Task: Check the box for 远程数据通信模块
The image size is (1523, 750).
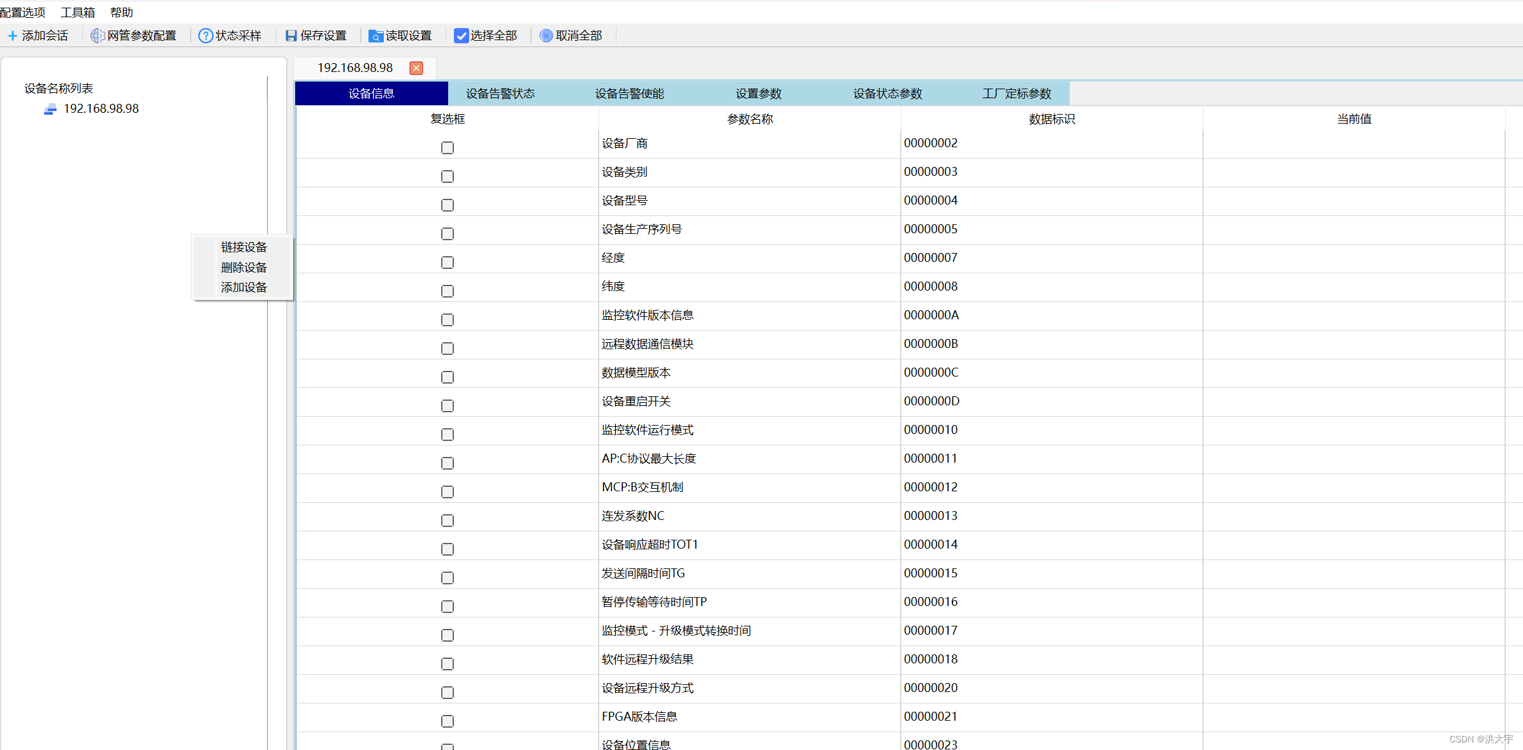Action: (448, 349)
